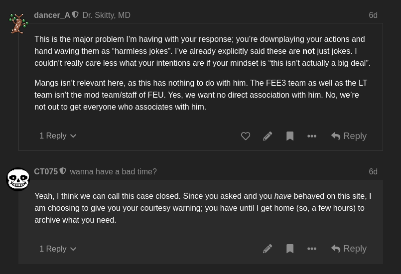Image resolution: width=401 pixels, height=274 pixels.
Task: Click moderator shield icon beside dancer_A
Action: pos(75,15)
